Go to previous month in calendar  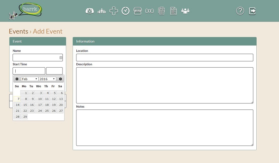(x=17, y=79)
